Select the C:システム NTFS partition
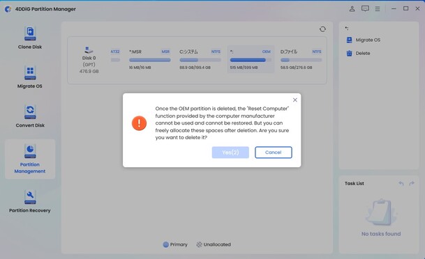 [x=200, y=59]
